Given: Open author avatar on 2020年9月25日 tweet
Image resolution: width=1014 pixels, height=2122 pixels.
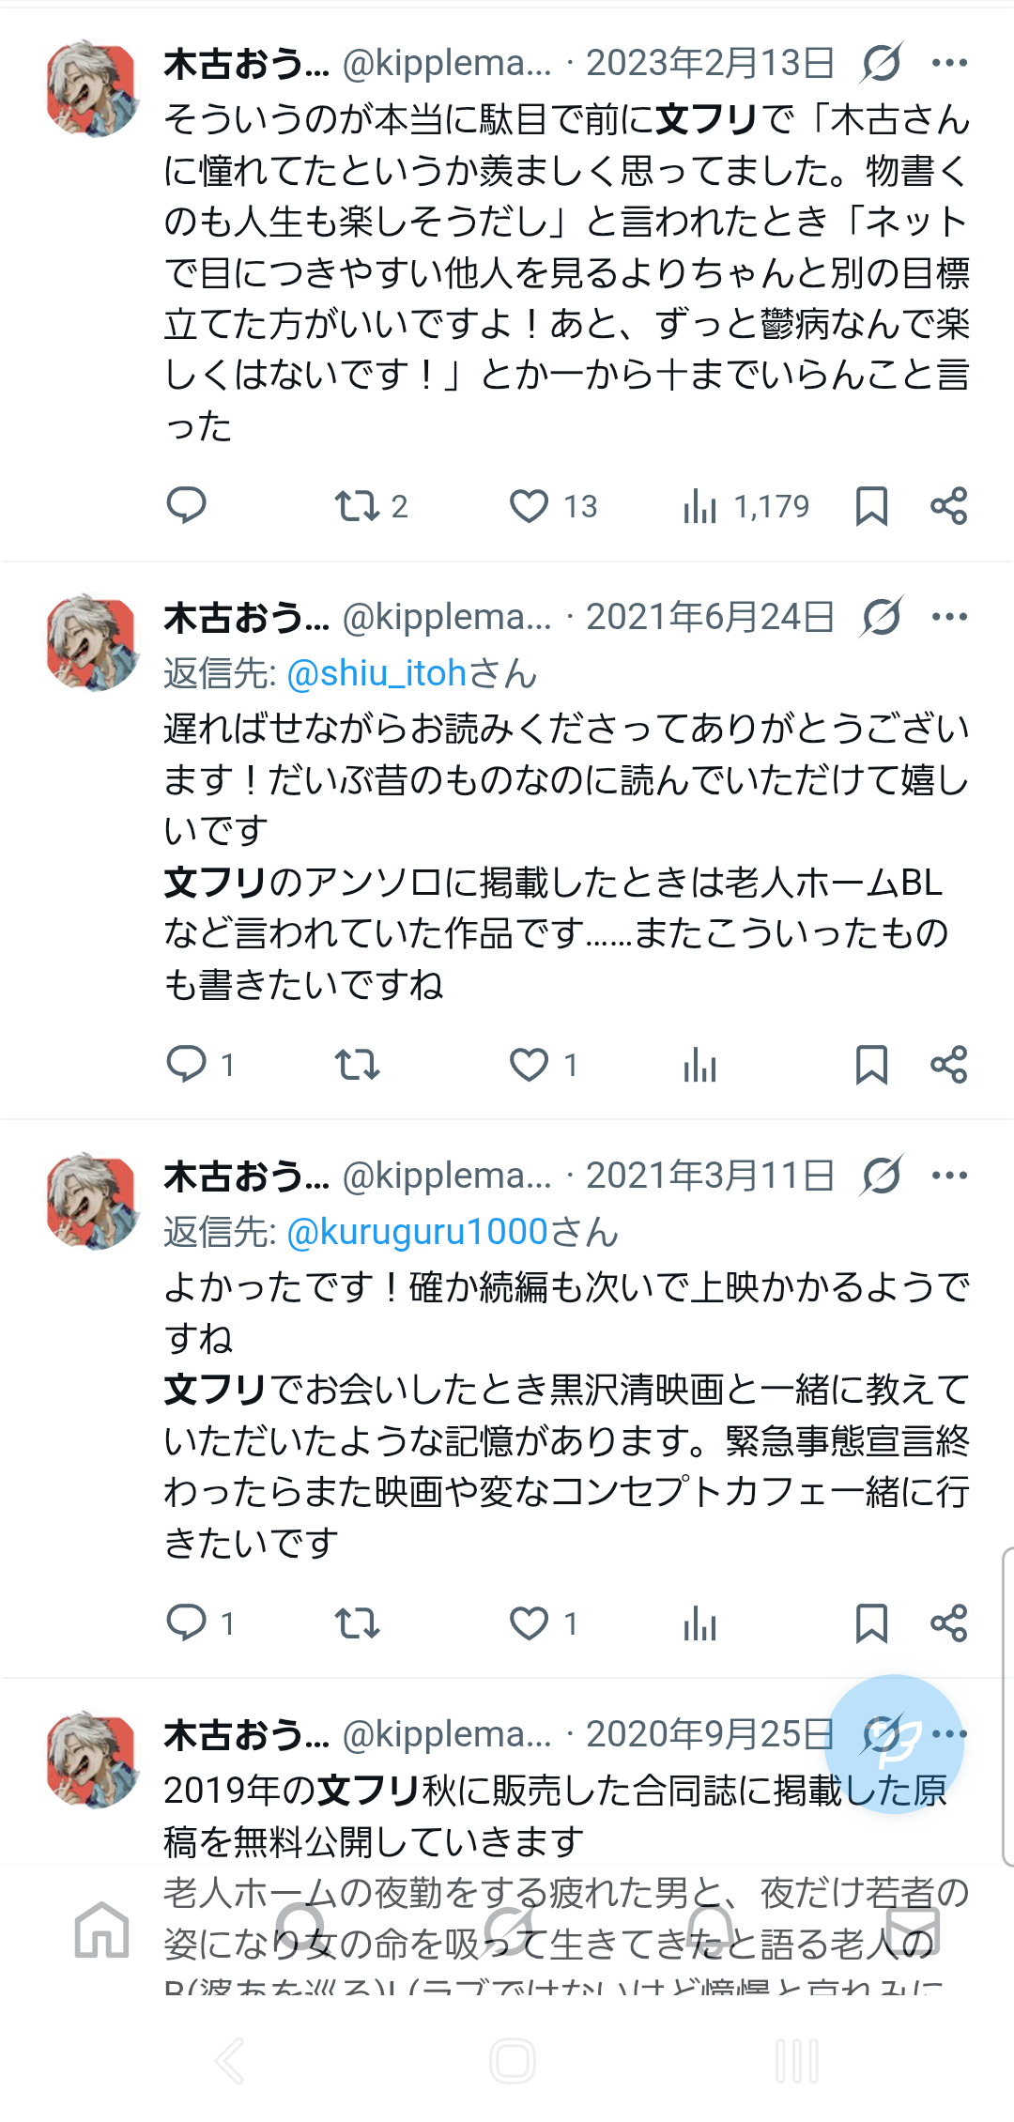Looking at the screenshot, I should click(92, 1760).
